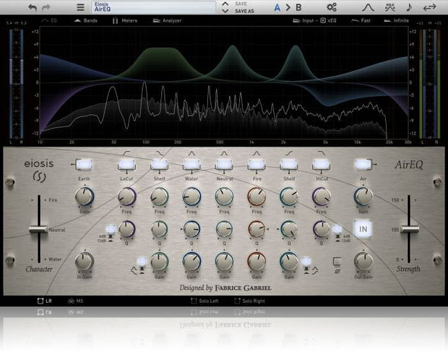Click the Neutral band Q knob
The height and width of the screenshot is (352, 448).
tap(224, 229)
